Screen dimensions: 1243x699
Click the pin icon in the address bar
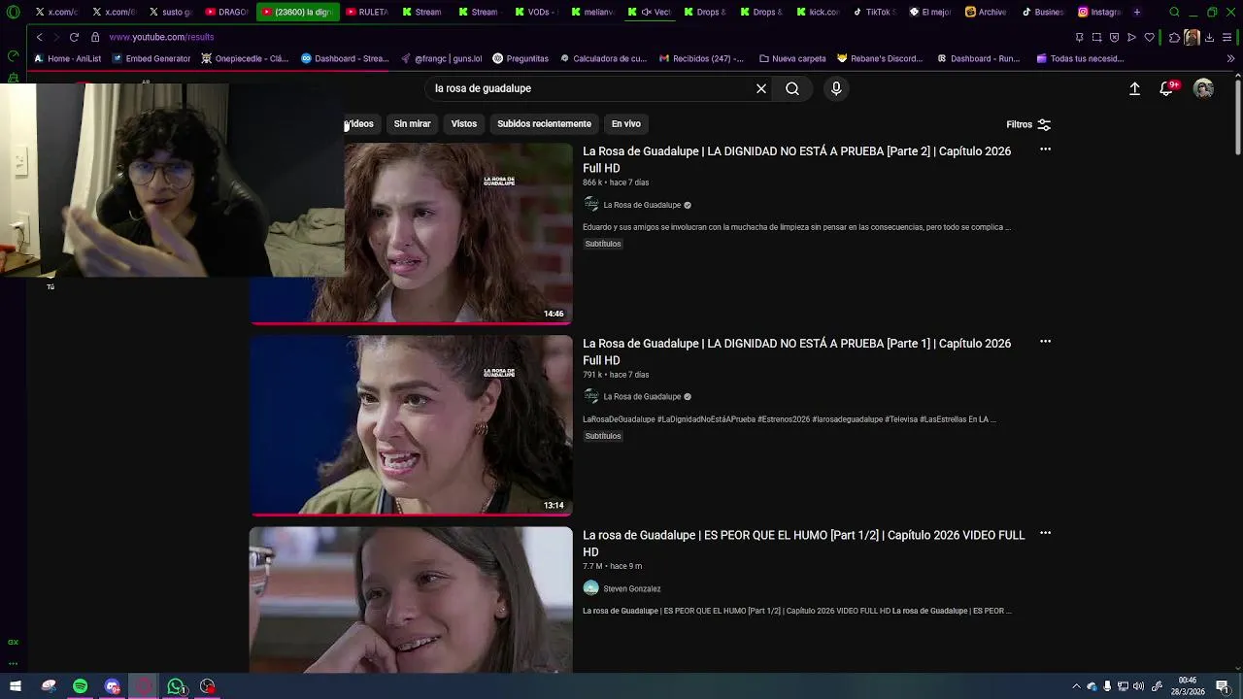1079,37
